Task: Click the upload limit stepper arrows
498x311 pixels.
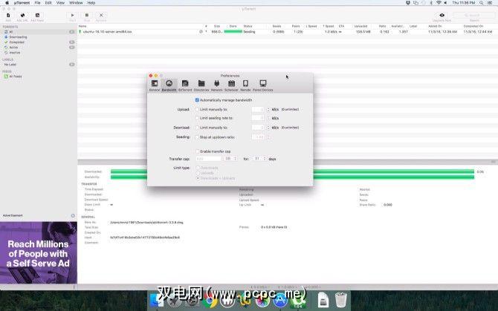Action: (268, 109)
